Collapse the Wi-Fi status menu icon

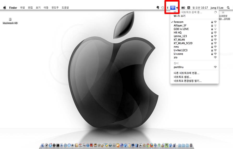(x=173, y=8)
